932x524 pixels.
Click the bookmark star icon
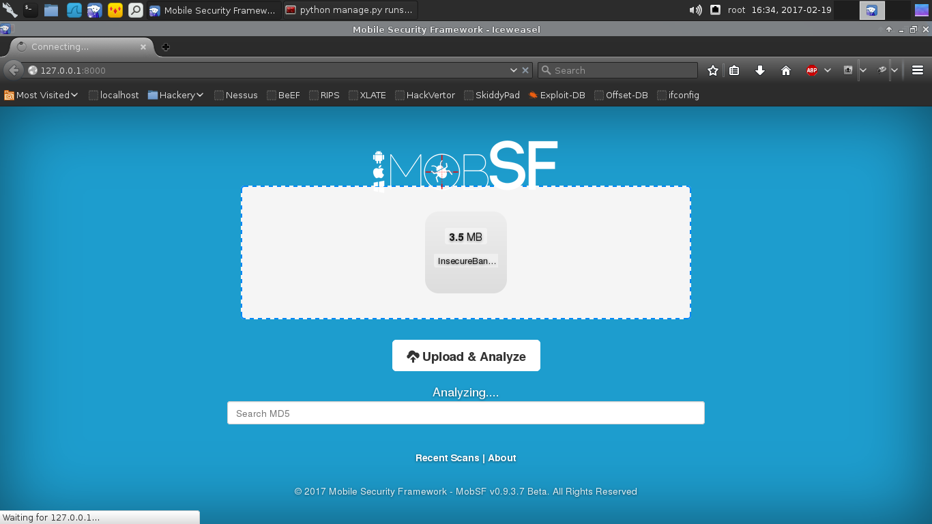coord(713,70)
